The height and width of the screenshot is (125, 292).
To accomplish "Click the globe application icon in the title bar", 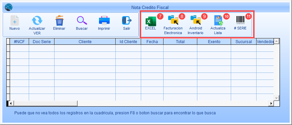I will click(8, 7).
